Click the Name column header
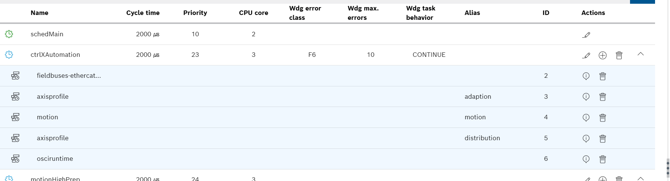Screen dimensions: 670x181 39,13
